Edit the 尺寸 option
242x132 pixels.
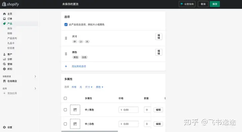coord(159,37)
